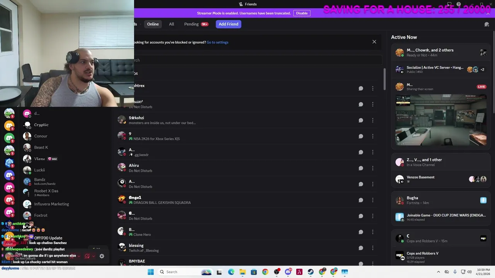
Task: Message blessing using the chat bubble icon
Action: (x=361, y=248)
